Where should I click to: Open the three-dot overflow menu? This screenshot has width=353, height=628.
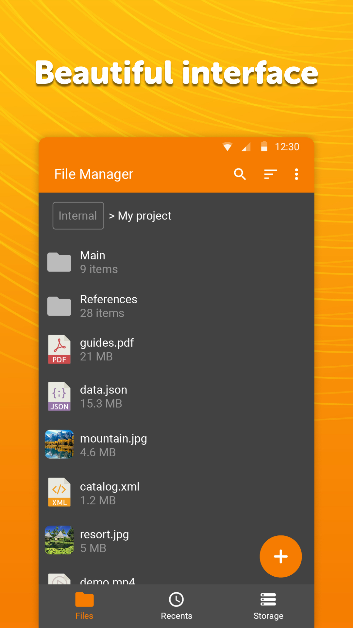[296, 174]
